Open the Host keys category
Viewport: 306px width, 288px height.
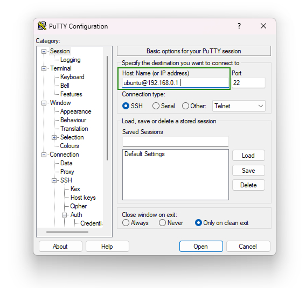pyautogui.click(x=83, y=198)
